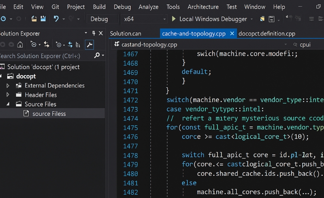Open the Debug configuration combo box

click(102, 19)
